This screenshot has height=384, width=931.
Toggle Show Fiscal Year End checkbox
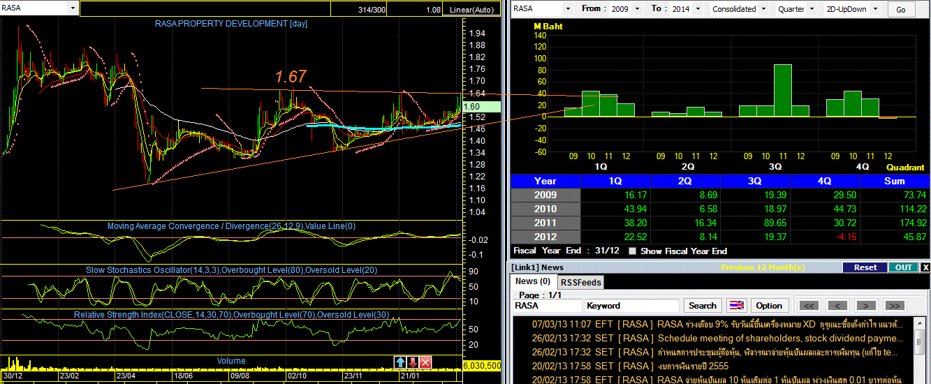tap(633, 251)
